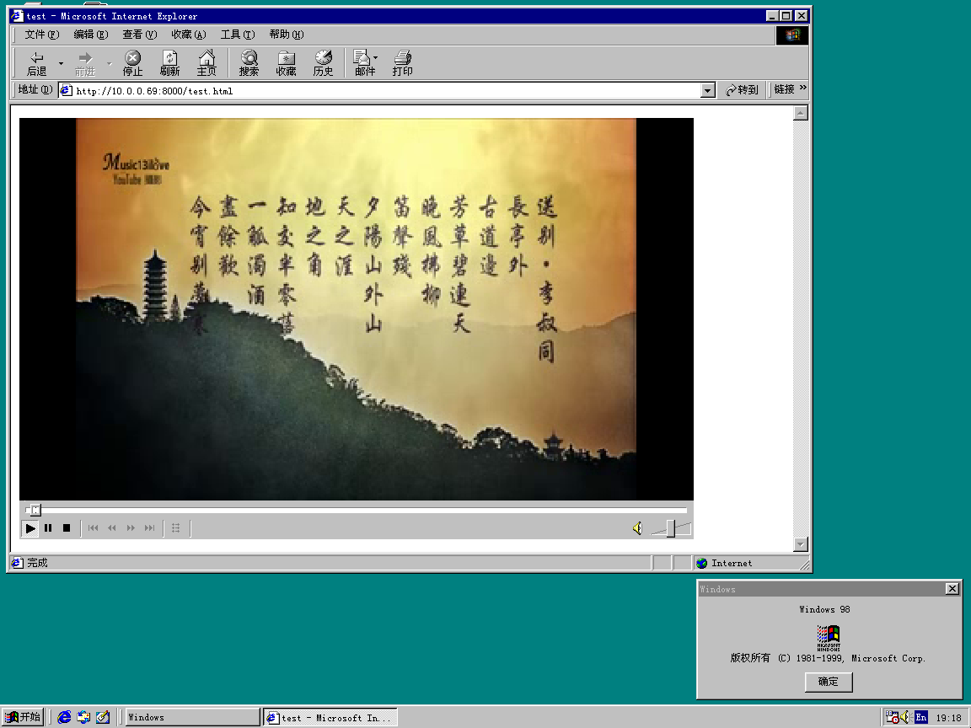This screenshot has height=728, width=971.
Task: Click the 打印 (Print) toolbar icon
Action: click(402, 62)
